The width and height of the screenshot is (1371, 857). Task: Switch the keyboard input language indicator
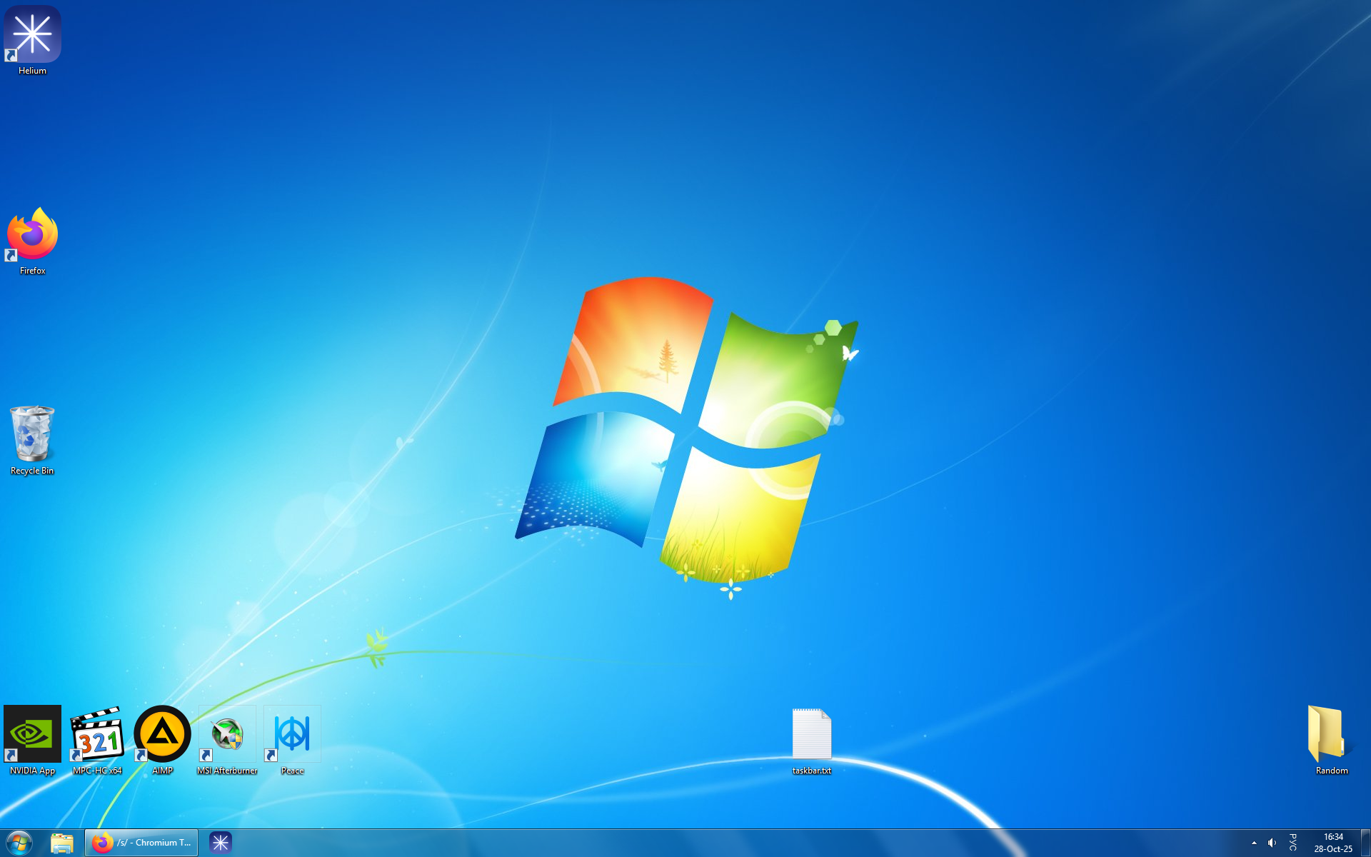(x=1292, y=843)
